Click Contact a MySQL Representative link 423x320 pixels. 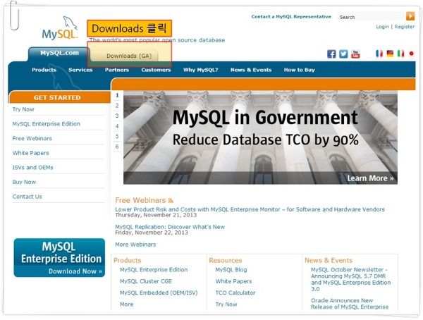point(291,17)
